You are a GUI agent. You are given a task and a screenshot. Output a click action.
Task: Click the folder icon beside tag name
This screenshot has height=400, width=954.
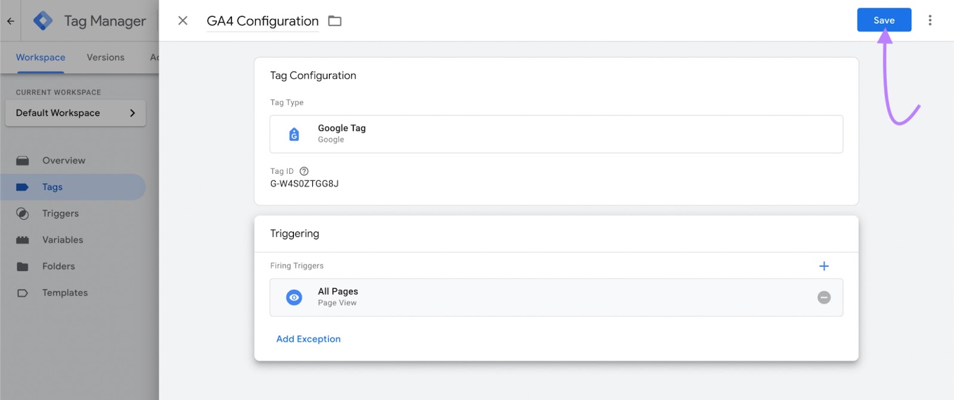coord(335,21)
